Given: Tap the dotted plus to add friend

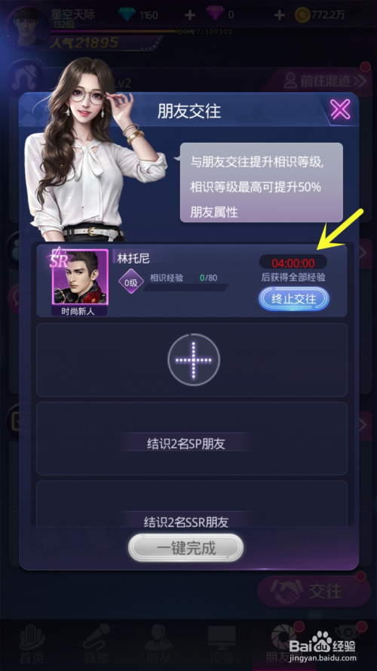Looking at the screenshot, I should coord(194,360).
